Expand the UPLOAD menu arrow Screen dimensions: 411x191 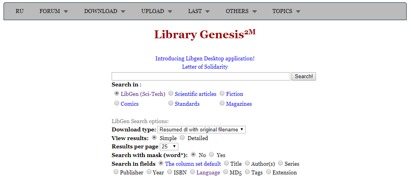click(x=170, y=11)
